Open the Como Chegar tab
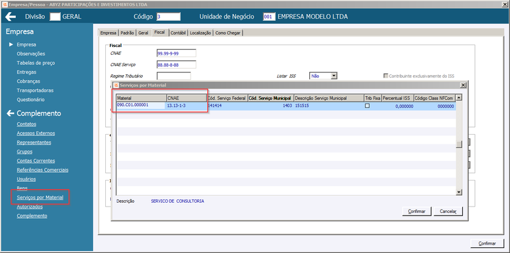 click(228, 33)
